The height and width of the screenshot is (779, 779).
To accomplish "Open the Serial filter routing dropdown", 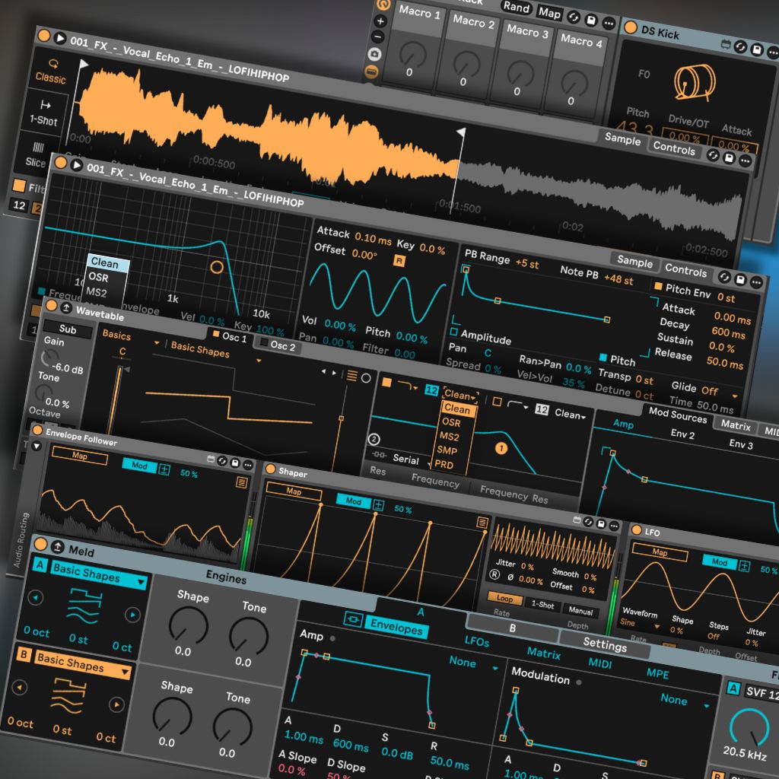I will tap(407, 459).
